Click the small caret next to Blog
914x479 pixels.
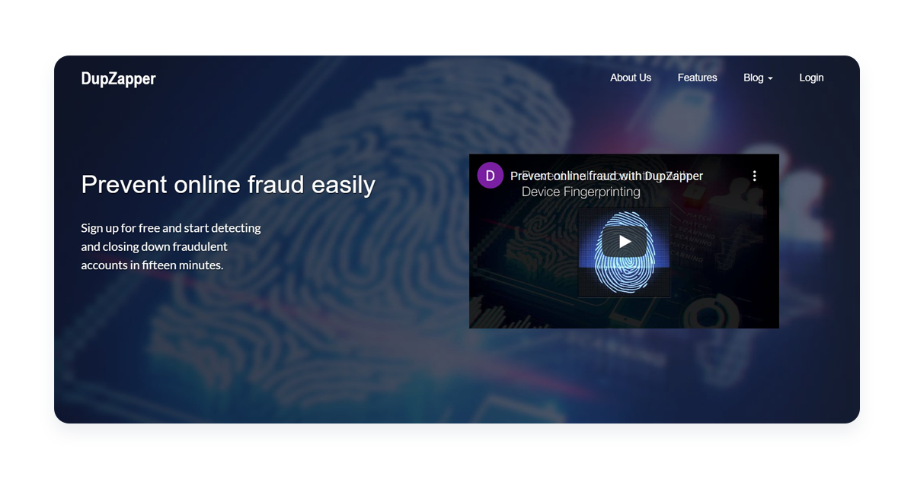770,78
